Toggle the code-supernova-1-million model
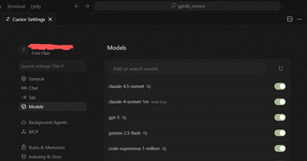The width and height of the screenshot is (307, 161). click(x=280, y=148)
